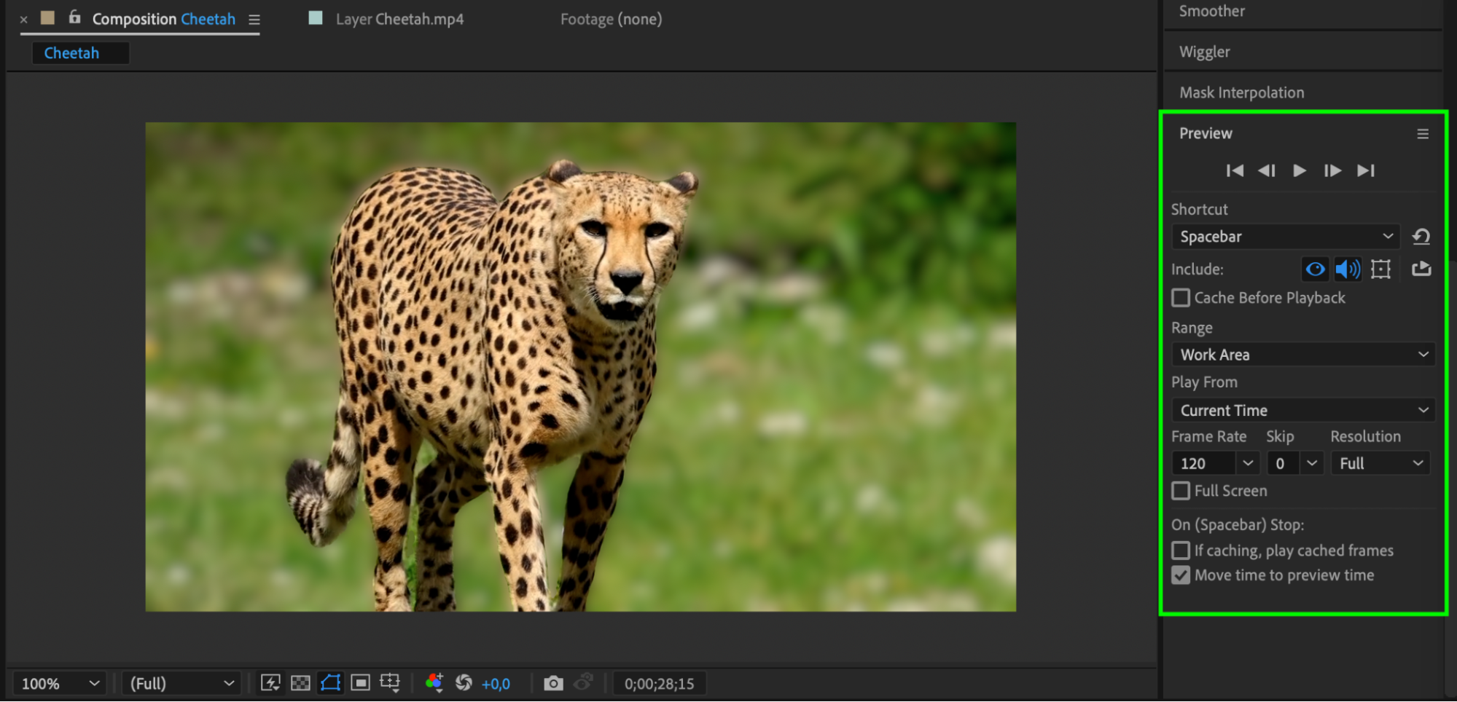Viewport: 1457px width, 702px height.
Task: Mute the include audio speaker toggle
Action: click(1347, 269)
